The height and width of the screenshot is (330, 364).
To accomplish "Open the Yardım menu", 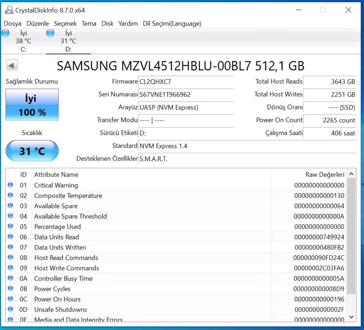I will pyautogui.click(x=128, y=24).
